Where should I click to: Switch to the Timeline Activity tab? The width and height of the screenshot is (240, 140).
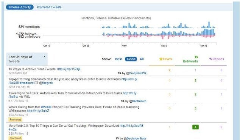(x=20, y=7)
